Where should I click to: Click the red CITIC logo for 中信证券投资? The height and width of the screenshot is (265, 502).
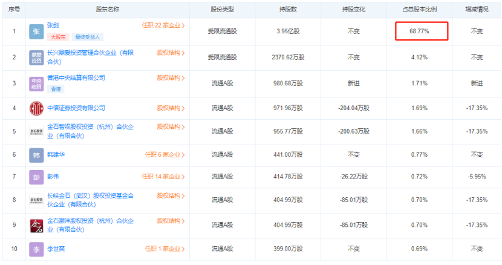[x=36, y=108]
